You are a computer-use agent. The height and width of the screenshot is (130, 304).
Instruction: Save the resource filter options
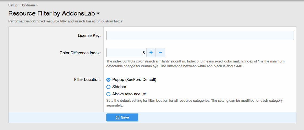(x=122, y=117)
